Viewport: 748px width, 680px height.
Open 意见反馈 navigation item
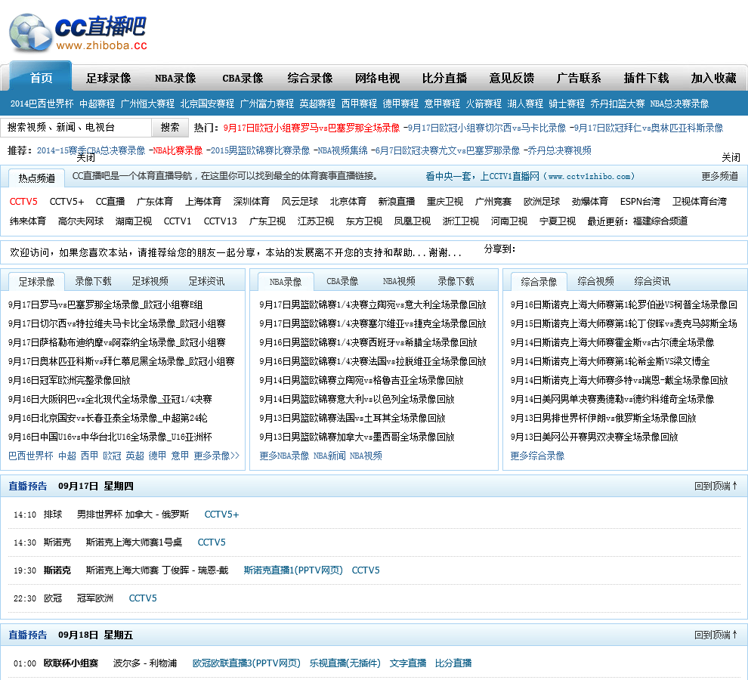pyautogui.click(x=512, y=79)
